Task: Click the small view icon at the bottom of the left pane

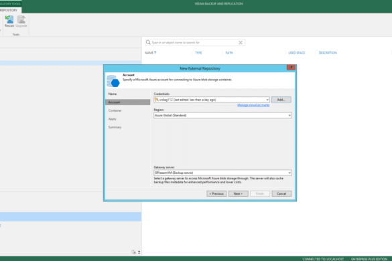Action: [x=134, y=252]
